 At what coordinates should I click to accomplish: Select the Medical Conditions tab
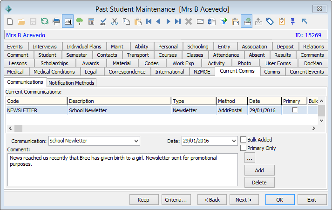[x=54, y=72]
